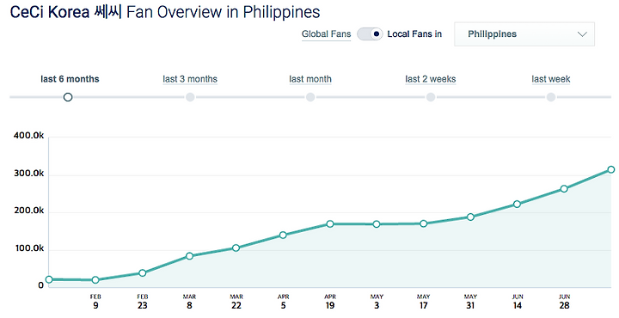Click the Jun 14 data point
Screen dimensions: 619x318
[518, 204]
